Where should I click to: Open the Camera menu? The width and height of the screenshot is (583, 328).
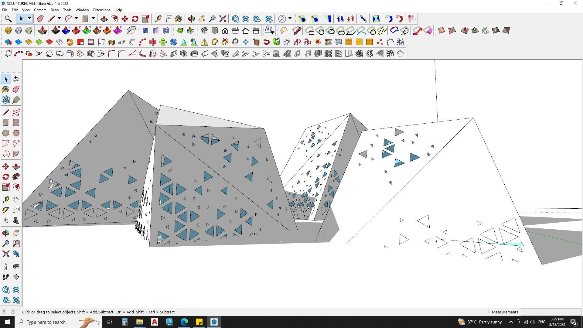[x=40, y=10]
